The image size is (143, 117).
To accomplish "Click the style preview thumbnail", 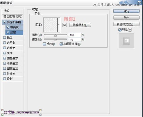I will pyautogui.click(x=126, y=41).
